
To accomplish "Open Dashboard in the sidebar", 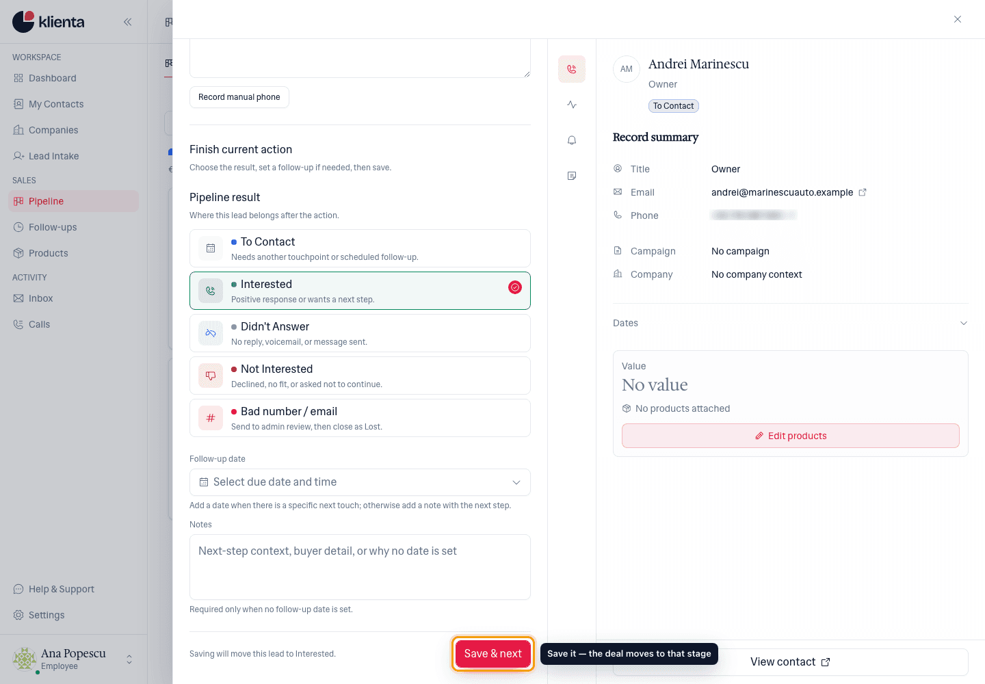I will [73, 78].
